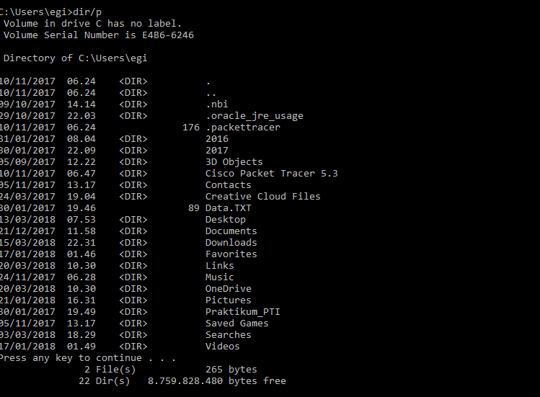This screenshot has height=397, width=540.
Task: Click the 3D Objects entry
Action: [x=234, y=162]
